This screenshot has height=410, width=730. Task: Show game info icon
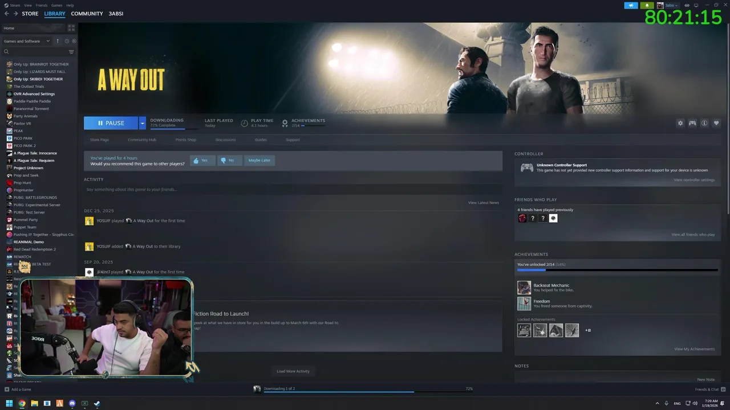point(704,123)
